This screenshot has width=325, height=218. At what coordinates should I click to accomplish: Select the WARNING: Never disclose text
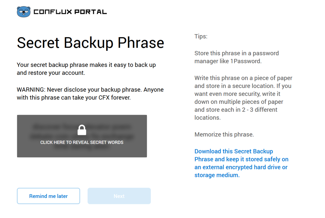(x=90, y=90)
